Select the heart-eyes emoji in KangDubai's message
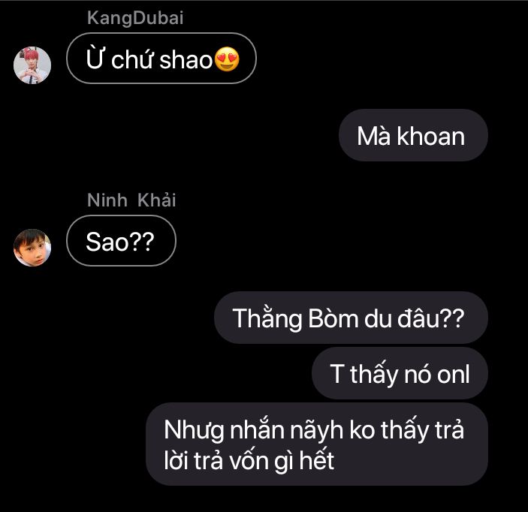This screenshot has width=528, height=512. coord(227,59)
